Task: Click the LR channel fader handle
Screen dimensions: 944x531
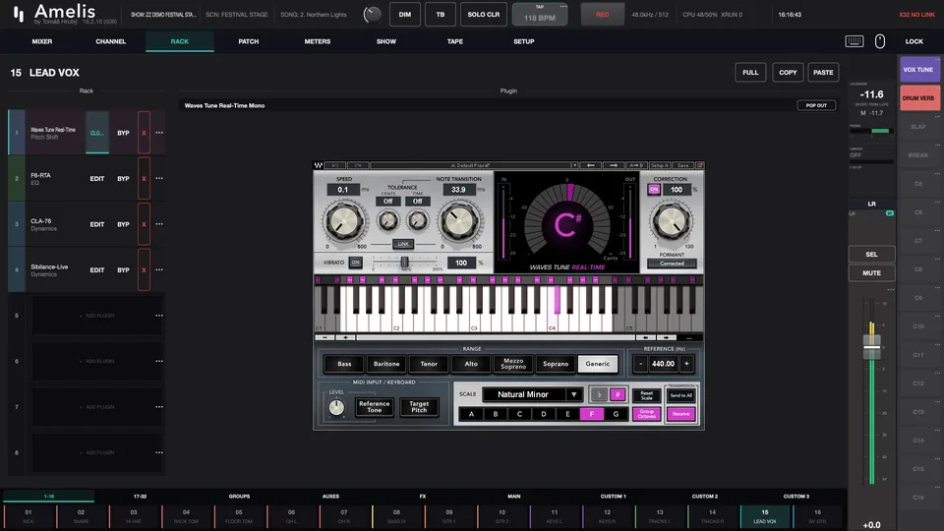Action: tap(872, 347)
